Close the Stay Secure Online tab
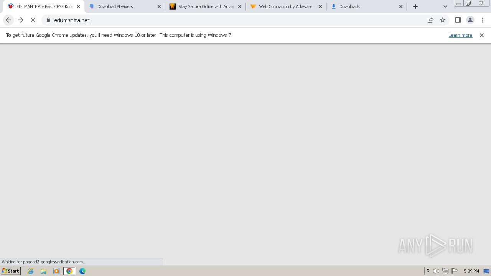 (x=240, y=7)
